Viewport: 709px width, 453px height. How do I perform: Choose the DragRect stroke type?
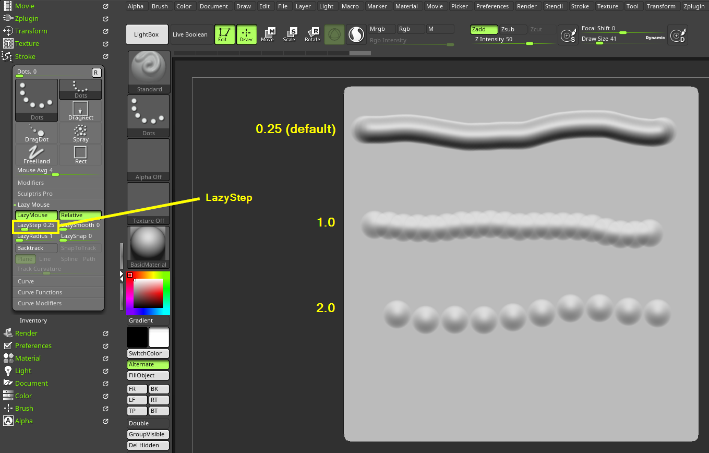coord(80,111)
